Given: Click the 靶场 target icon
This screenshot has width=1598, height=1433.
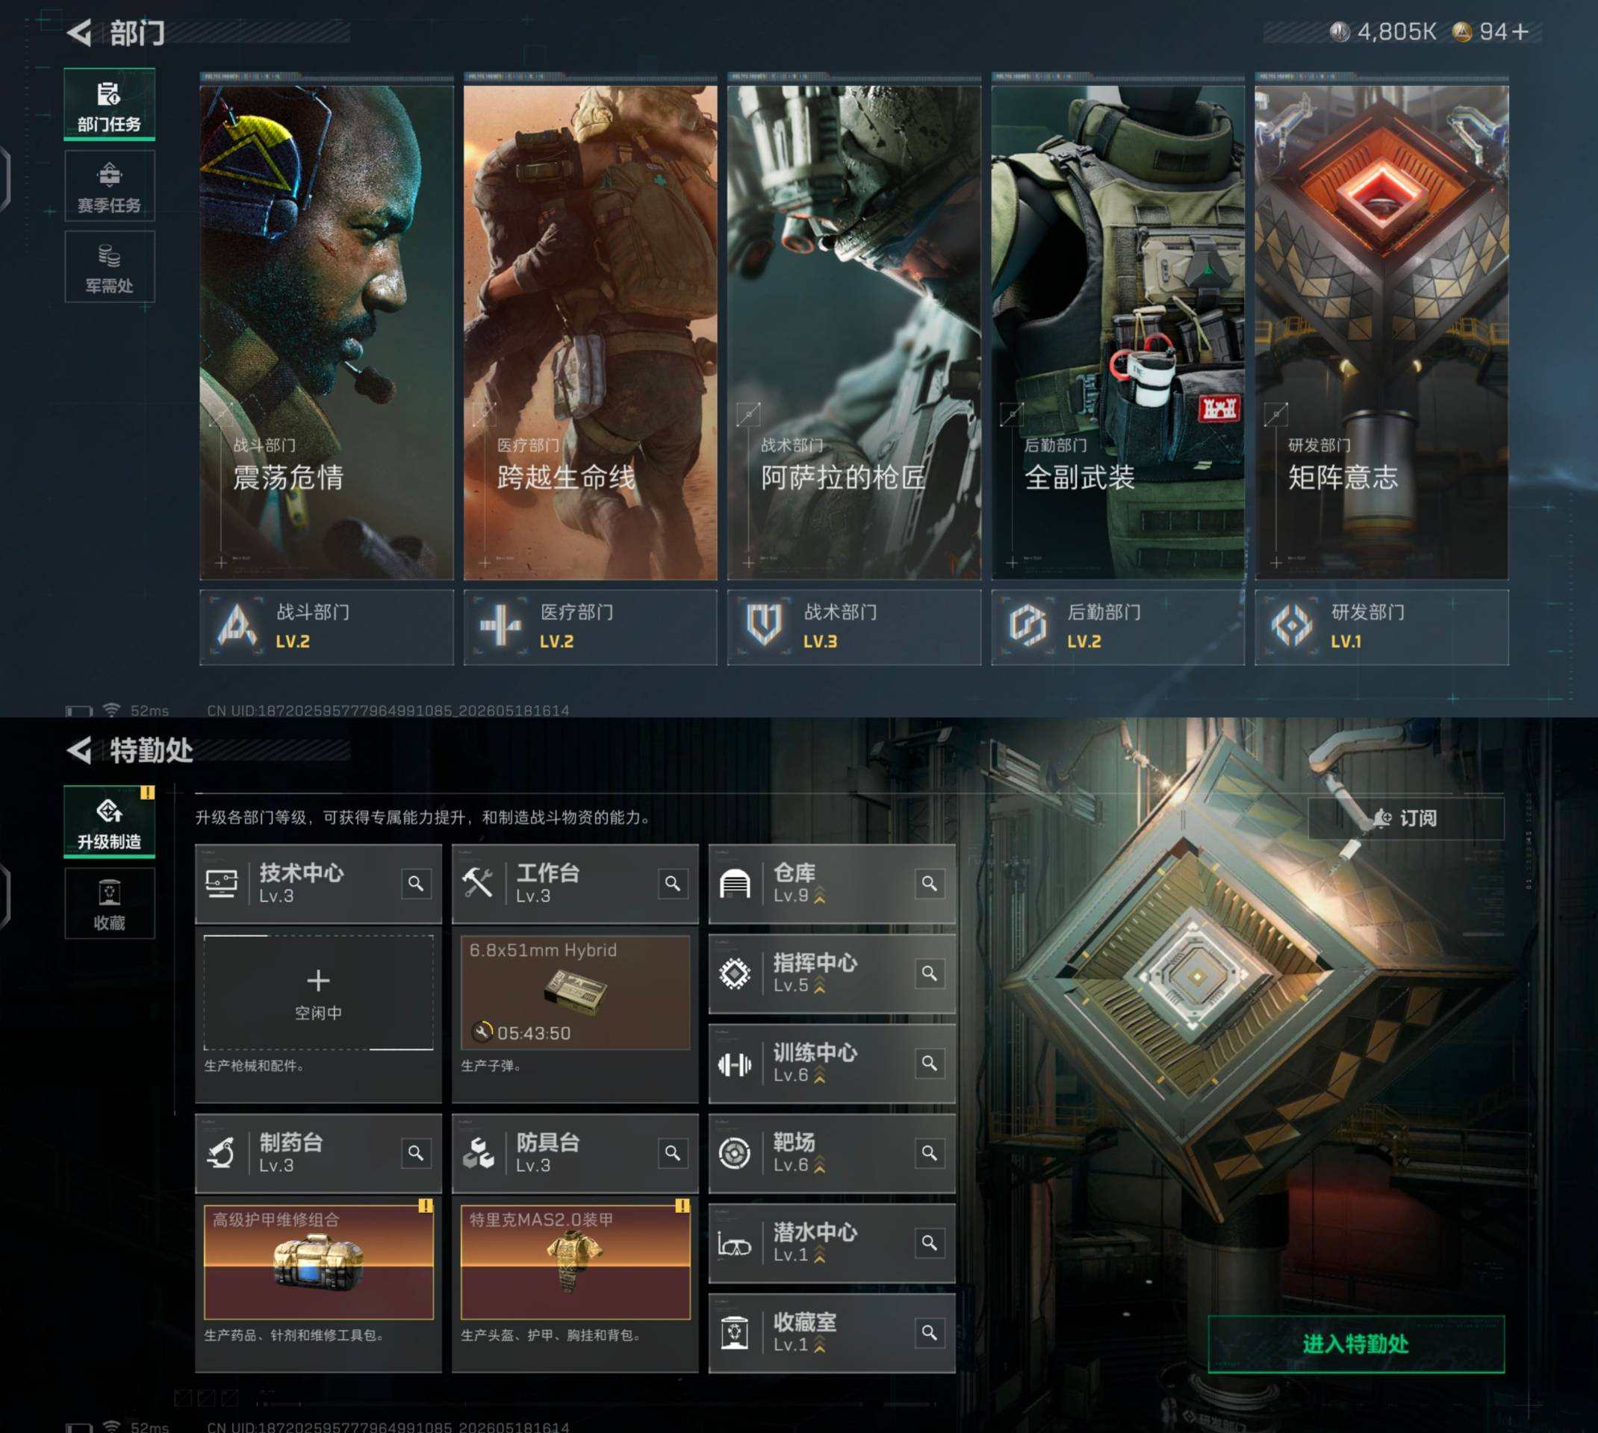Looking at the screenshot, I should (x=735, y=1153).
